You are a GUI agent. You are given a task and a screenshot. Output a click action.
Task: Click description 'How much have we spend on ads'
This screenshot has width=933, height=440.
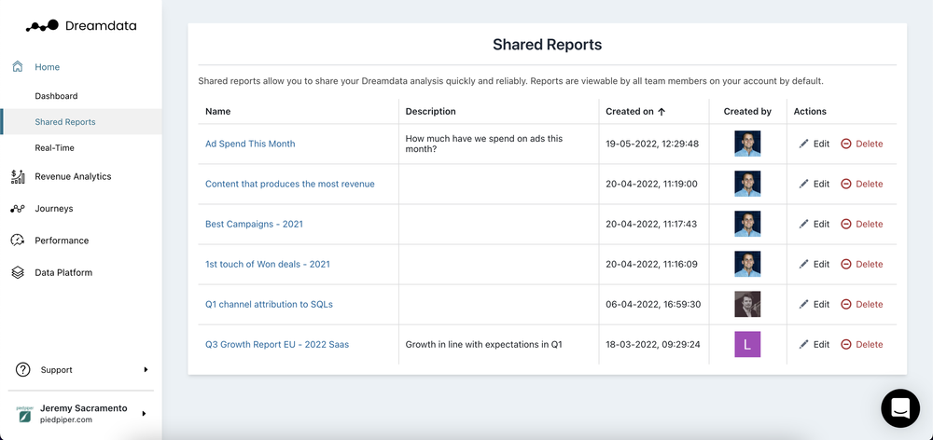point(483,144)
